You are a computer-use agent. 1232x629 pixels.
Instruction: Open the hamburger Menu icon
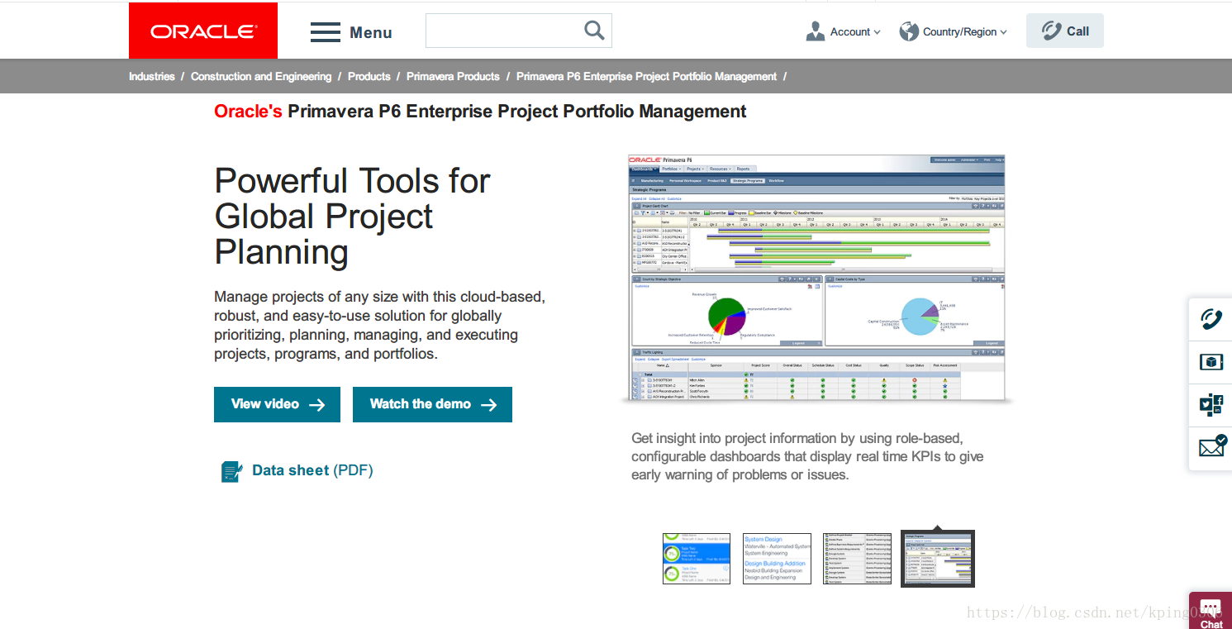(x=326, y=33)
